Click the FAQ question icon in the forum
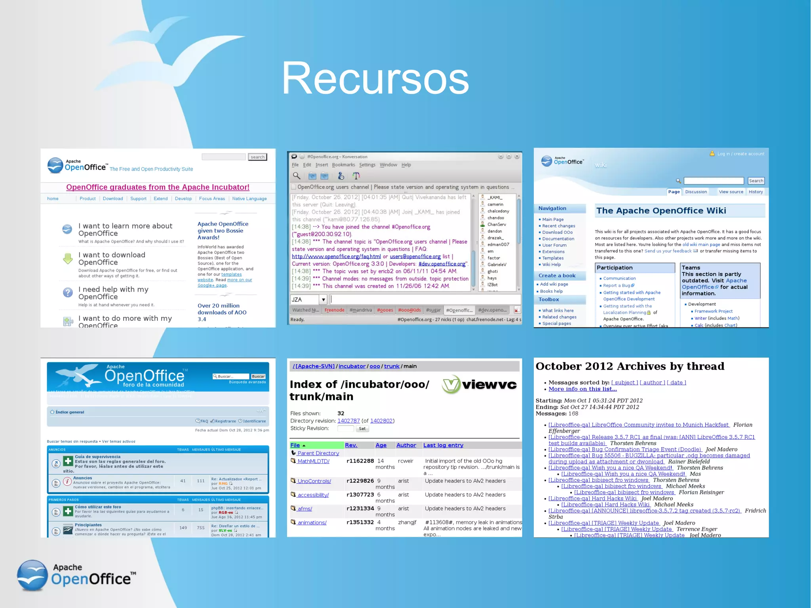The height and width of the screenshot is (608, 811). click(x=198, y=421)
